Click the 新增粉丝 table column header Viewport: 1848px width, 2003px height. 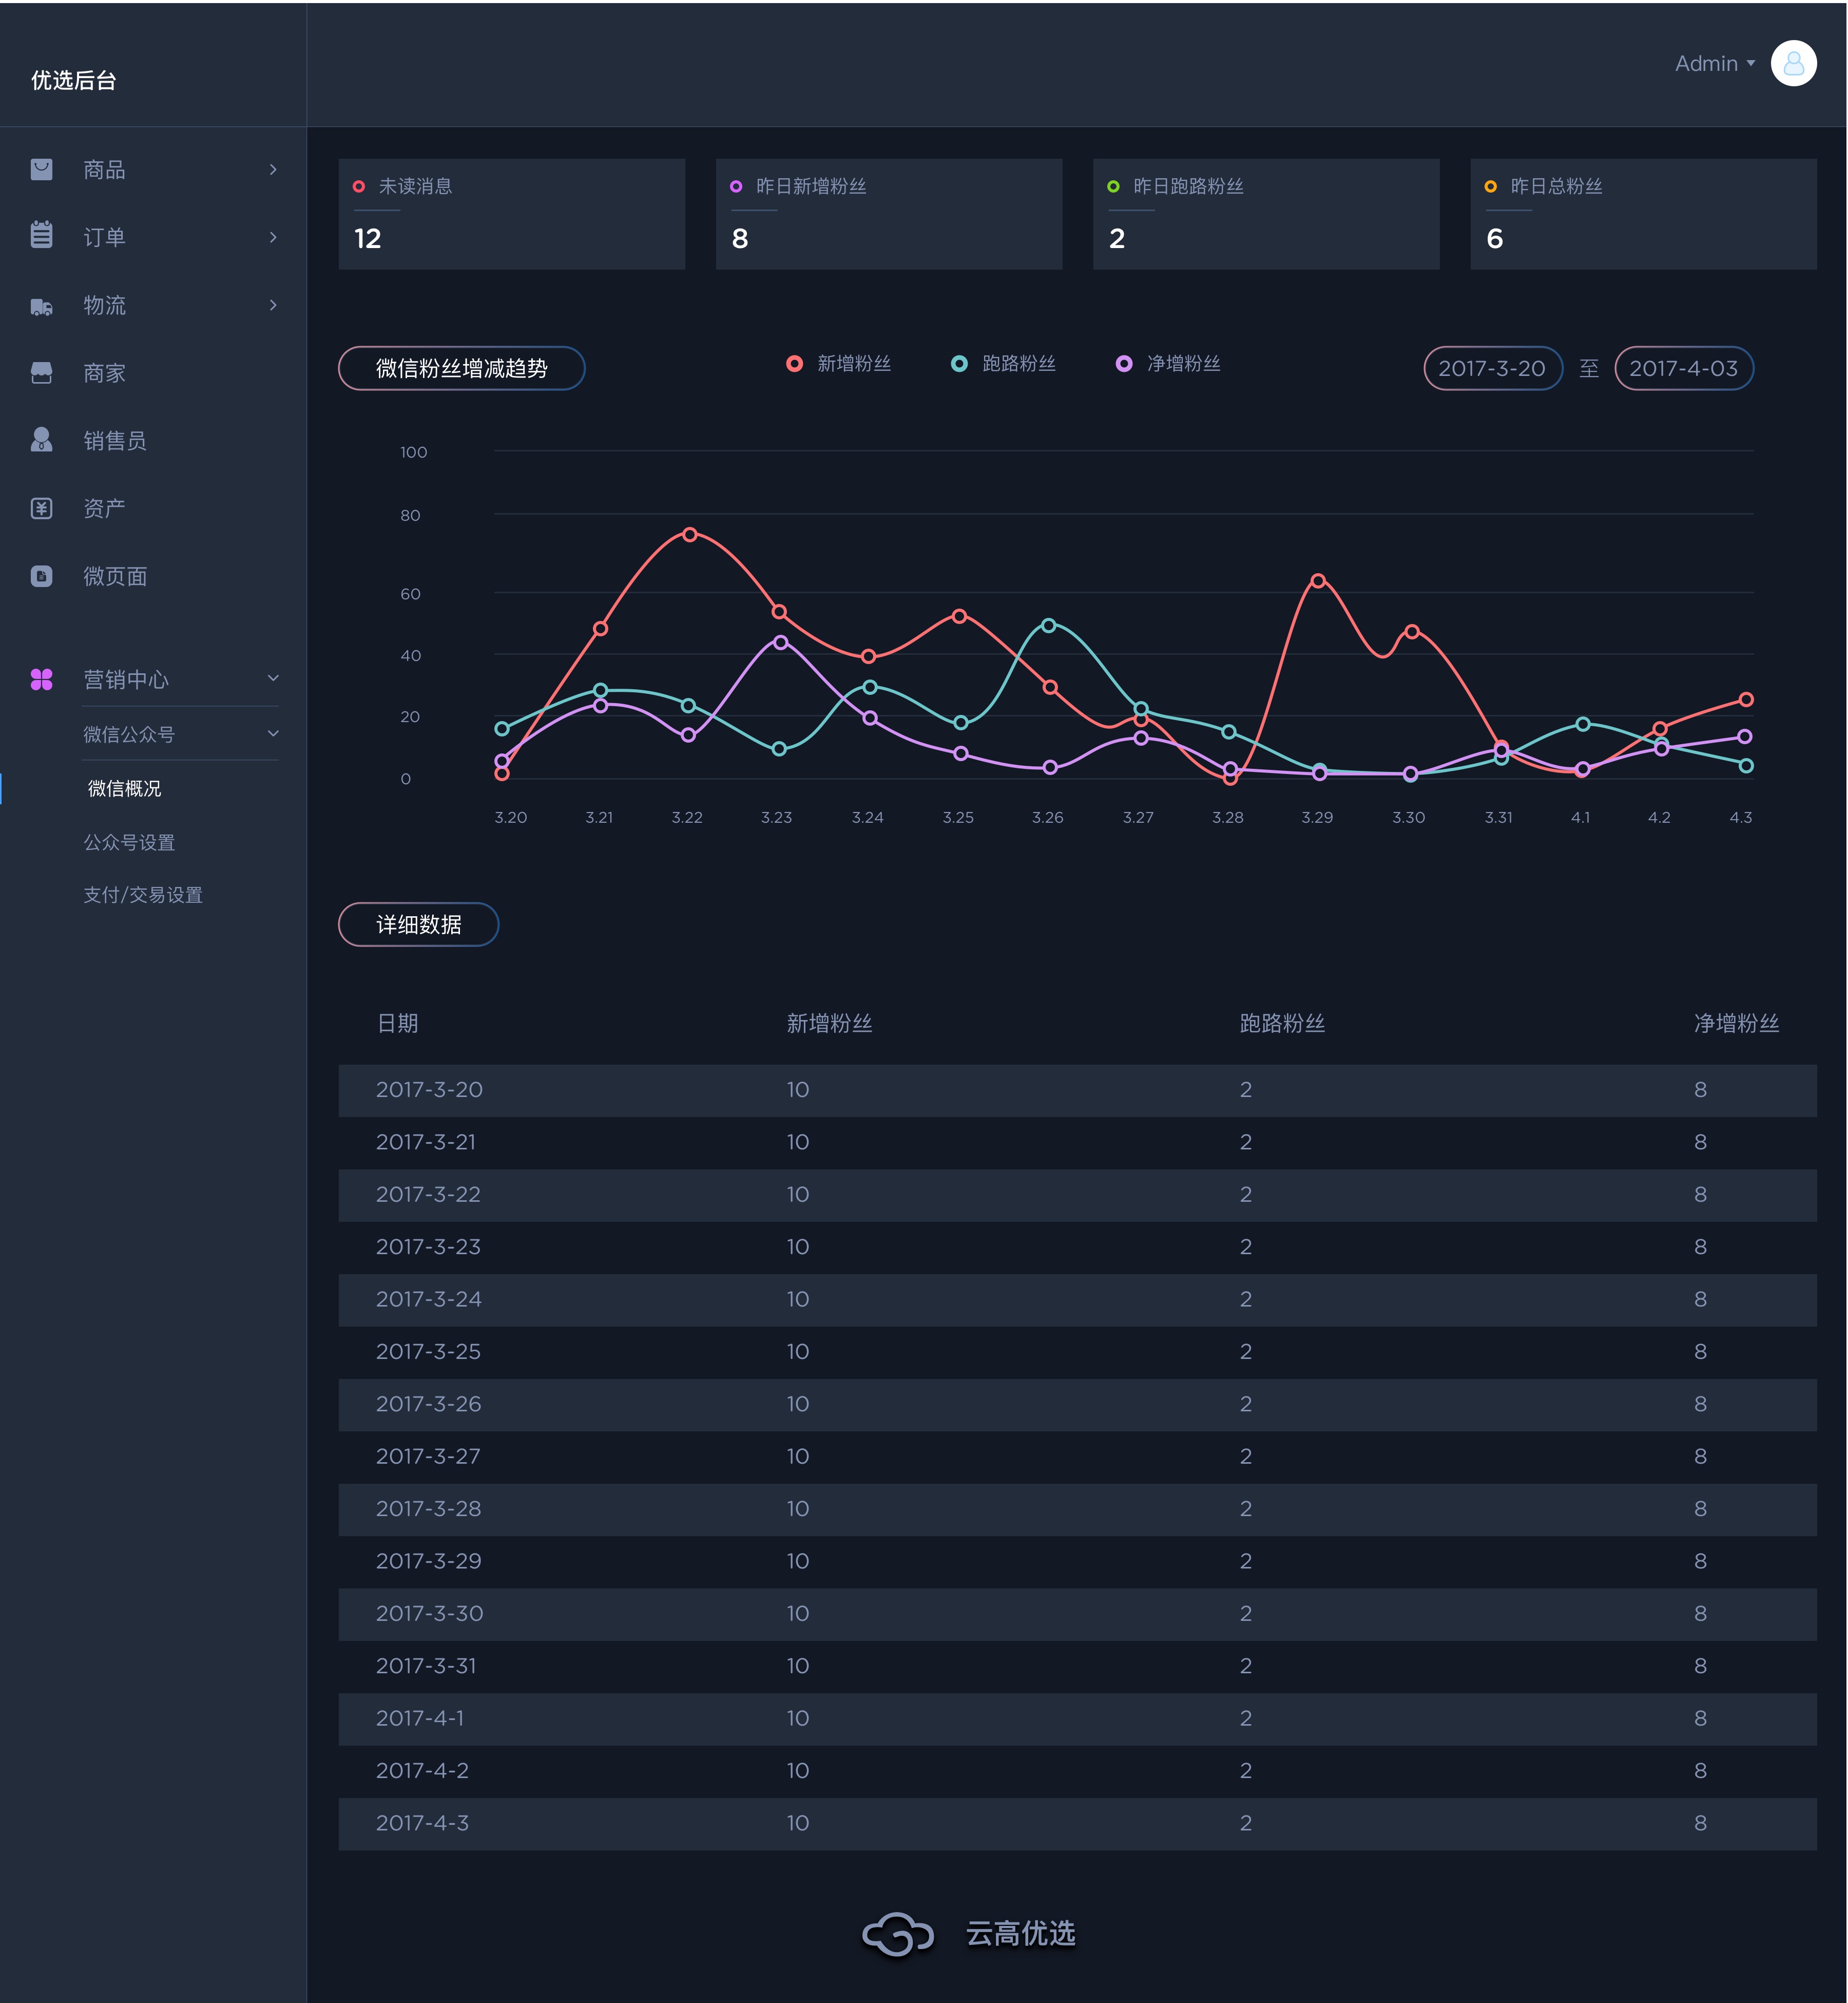coord(829,1023)
